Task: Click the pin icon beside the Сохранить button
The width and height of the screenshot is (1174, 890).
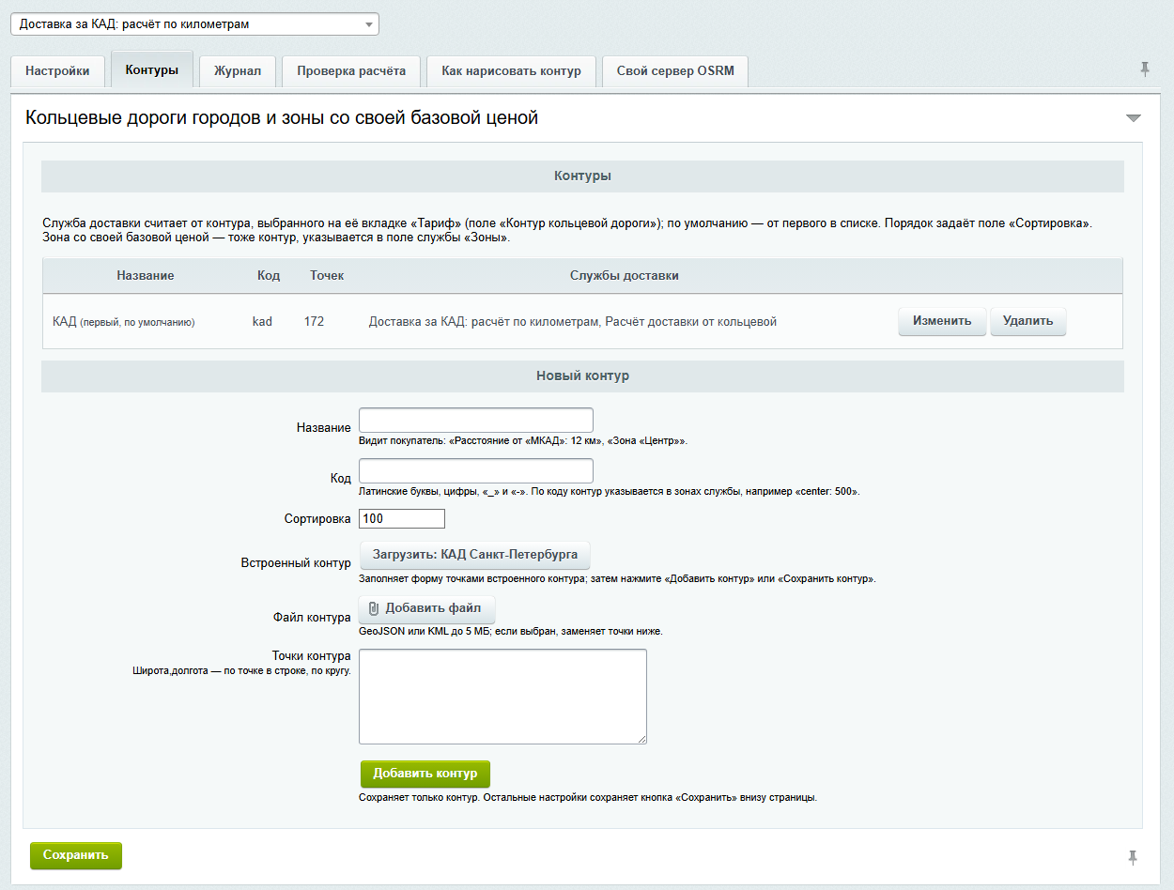Action: (1133, 856)
